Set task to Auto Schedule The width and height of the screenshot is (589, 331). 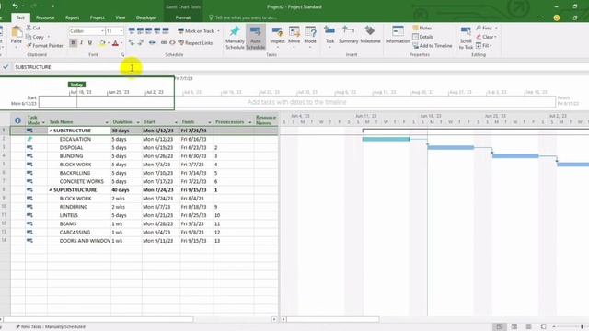pyautogui.click(x=256, y=38)
